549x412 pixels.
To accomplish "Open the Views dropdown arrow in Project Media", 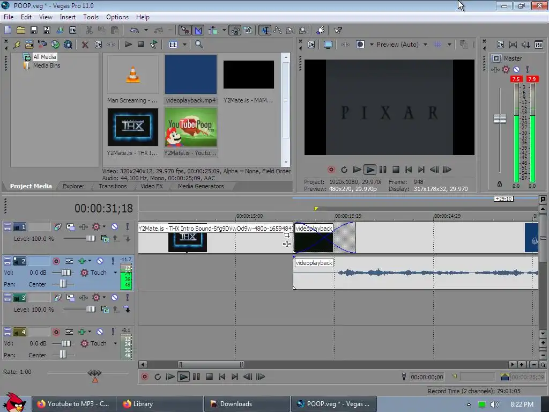I will tap(184, 45).
